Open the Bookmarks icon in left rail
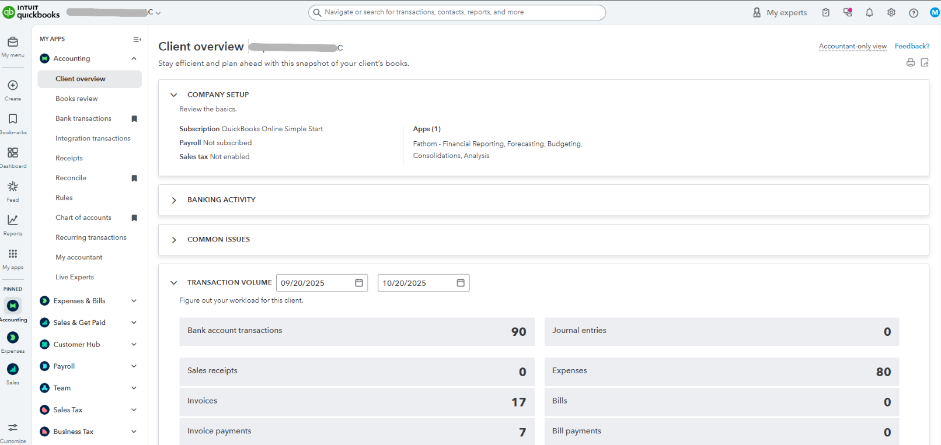Screen dimensions: 941x445 coord(13,119)
